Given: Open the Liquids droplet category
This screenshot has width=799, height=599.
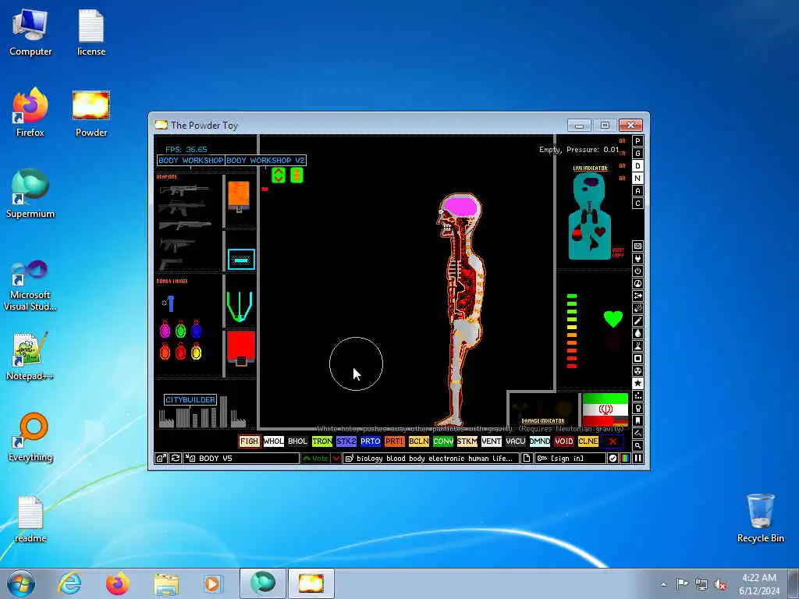Looking at the screenshot, I should pyautogui.click(x=637, y=334).
